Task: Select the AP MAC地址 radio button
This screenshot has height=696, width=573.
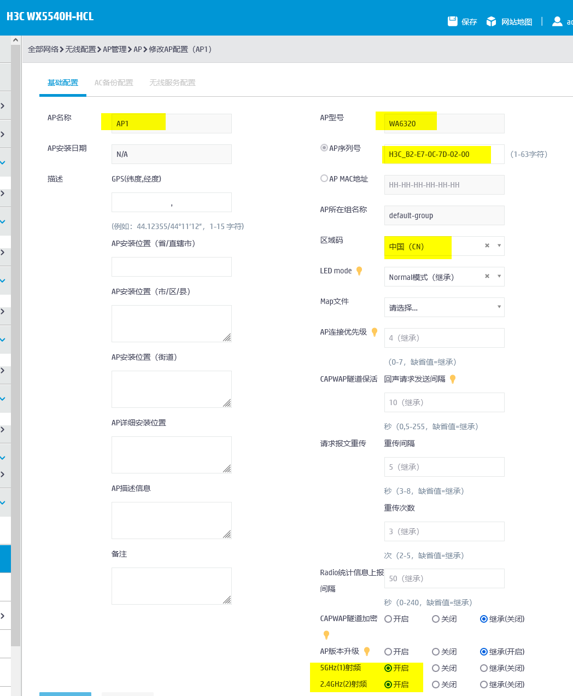Action: 324,178
